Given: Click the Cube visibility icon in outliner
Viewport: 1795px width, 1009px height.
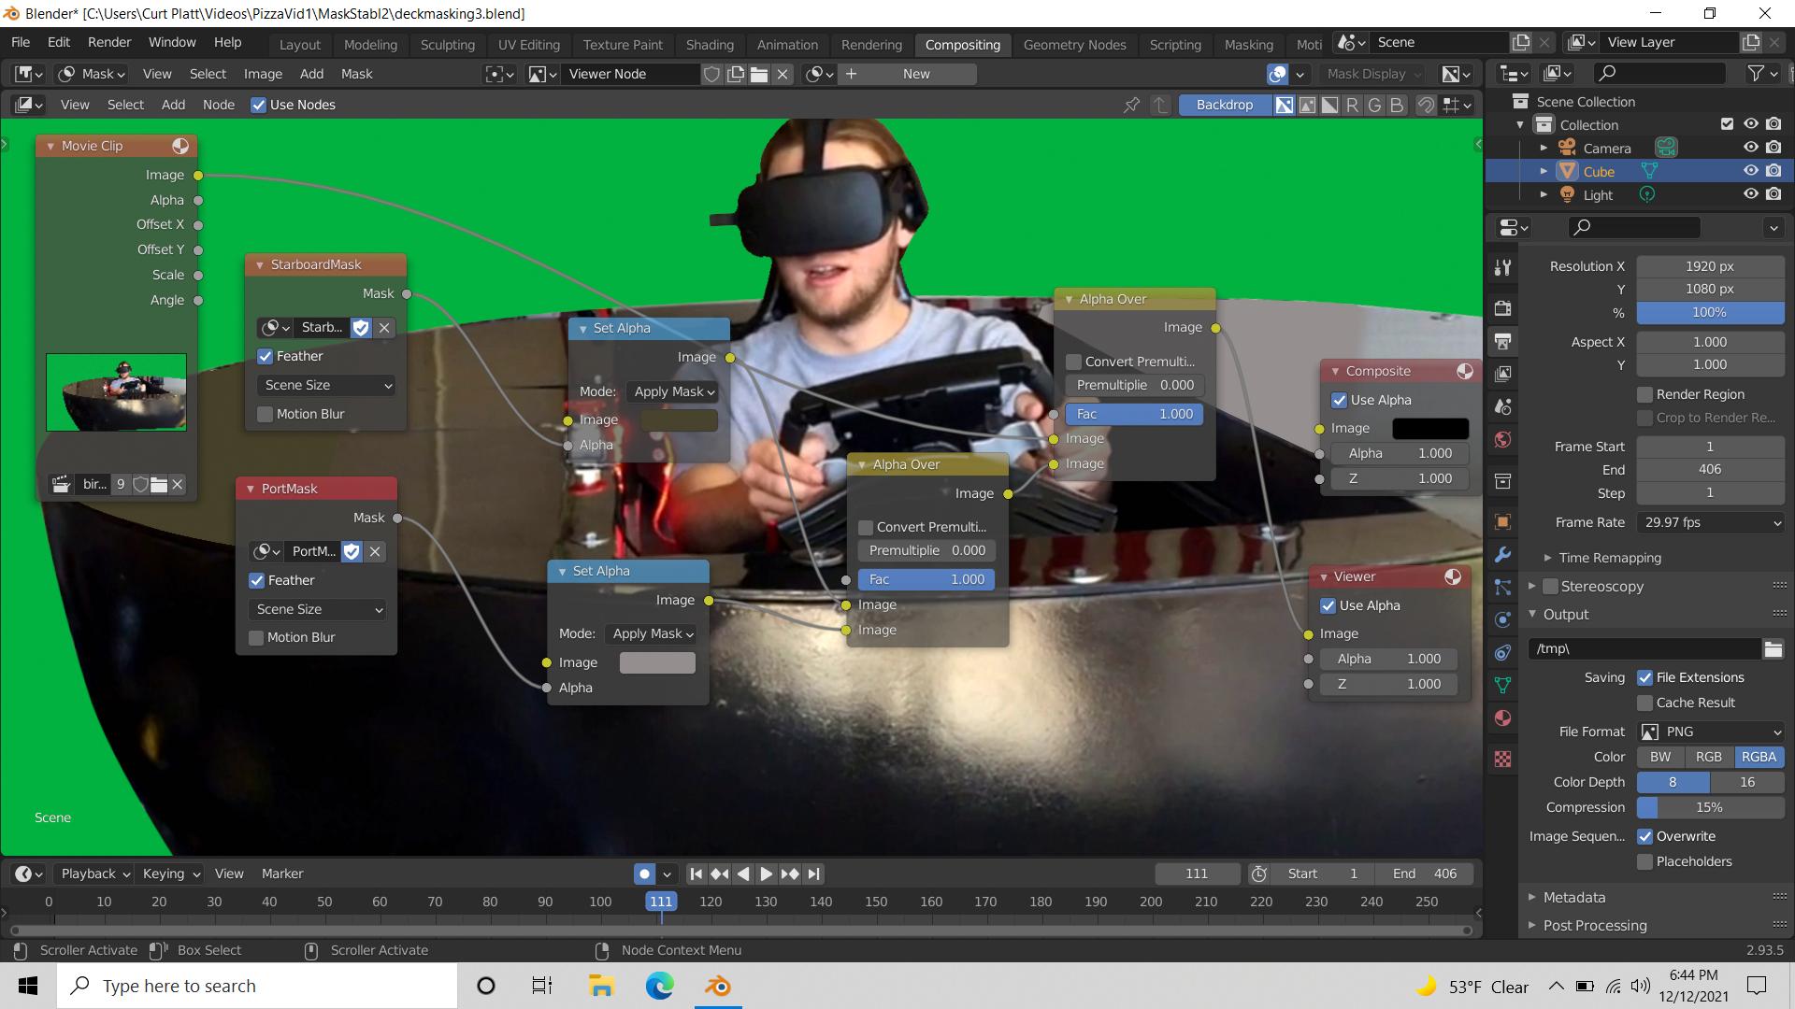Looking at the screenshot, I should (x=1751, y=170).
